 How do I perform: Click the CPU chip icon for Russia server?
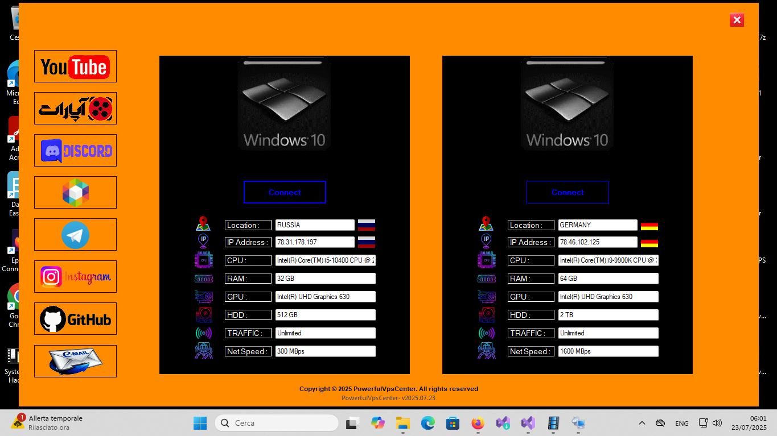[204, 260]
